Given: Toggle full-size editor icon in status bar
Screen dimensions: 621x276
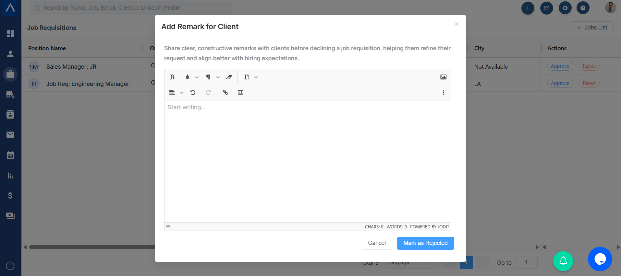Looking at the screenshot, I should (168, 226).
